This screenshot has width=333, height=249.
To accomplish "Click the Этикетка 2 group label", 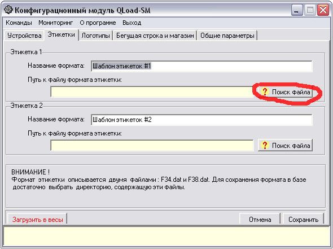I will pos(27,106).
